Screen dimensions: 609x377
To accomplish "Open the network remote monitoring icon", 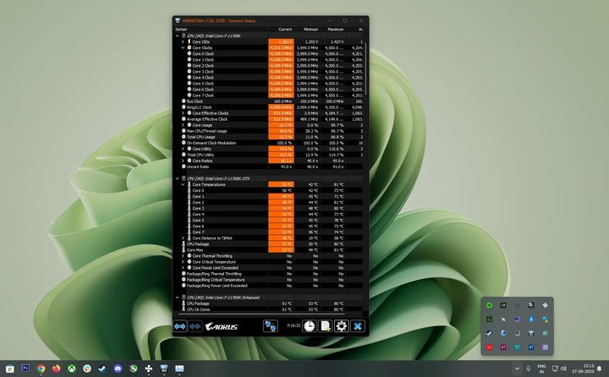I will 272,326.
